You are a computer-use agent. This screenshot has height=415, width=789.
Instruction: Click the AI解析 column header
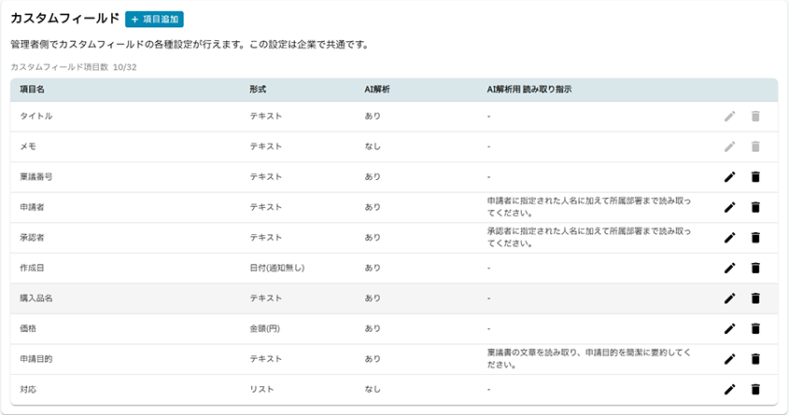click(377, 90)
